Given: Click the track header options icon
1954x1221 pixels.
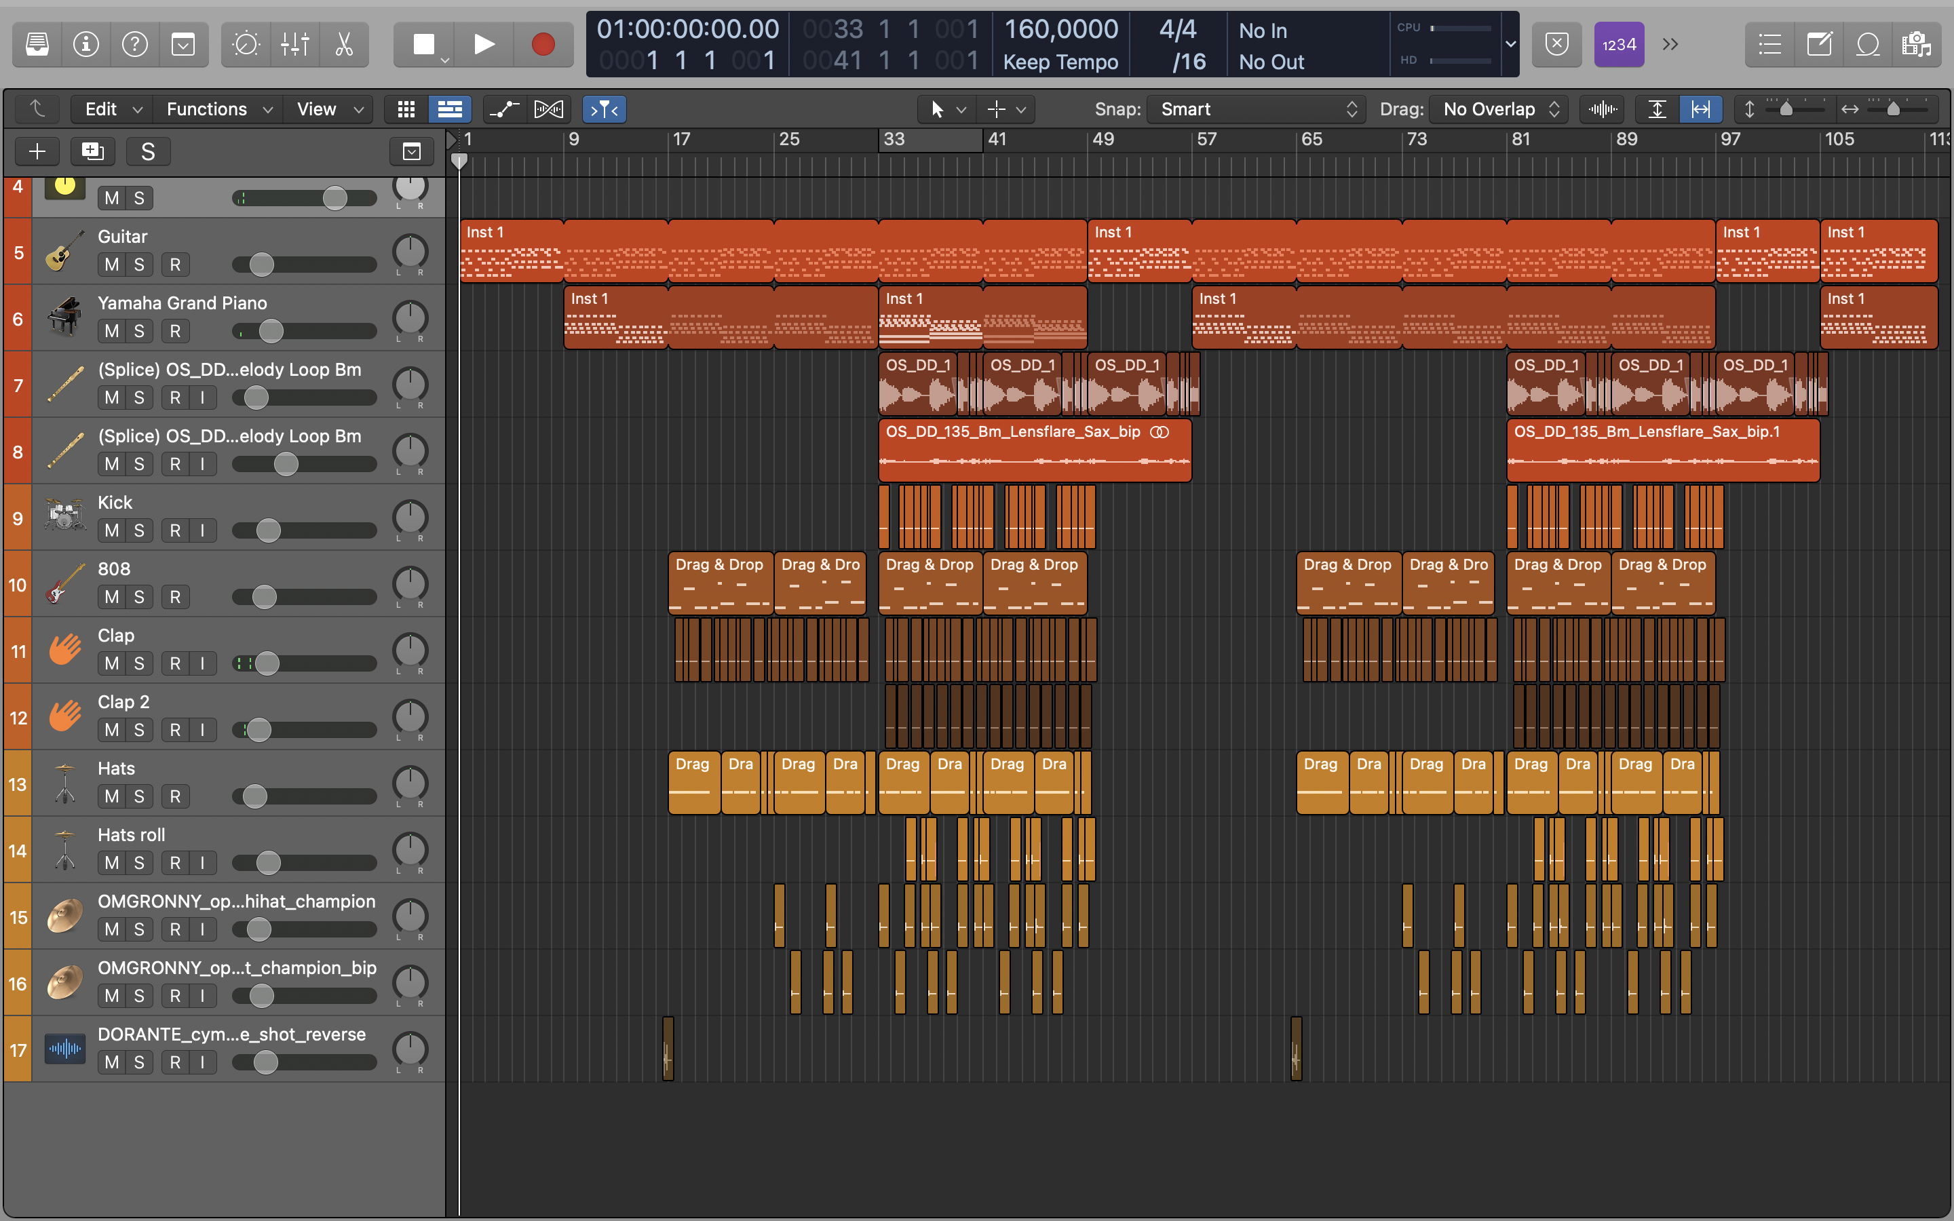Looking at the screenshot, I should (412, 151).
